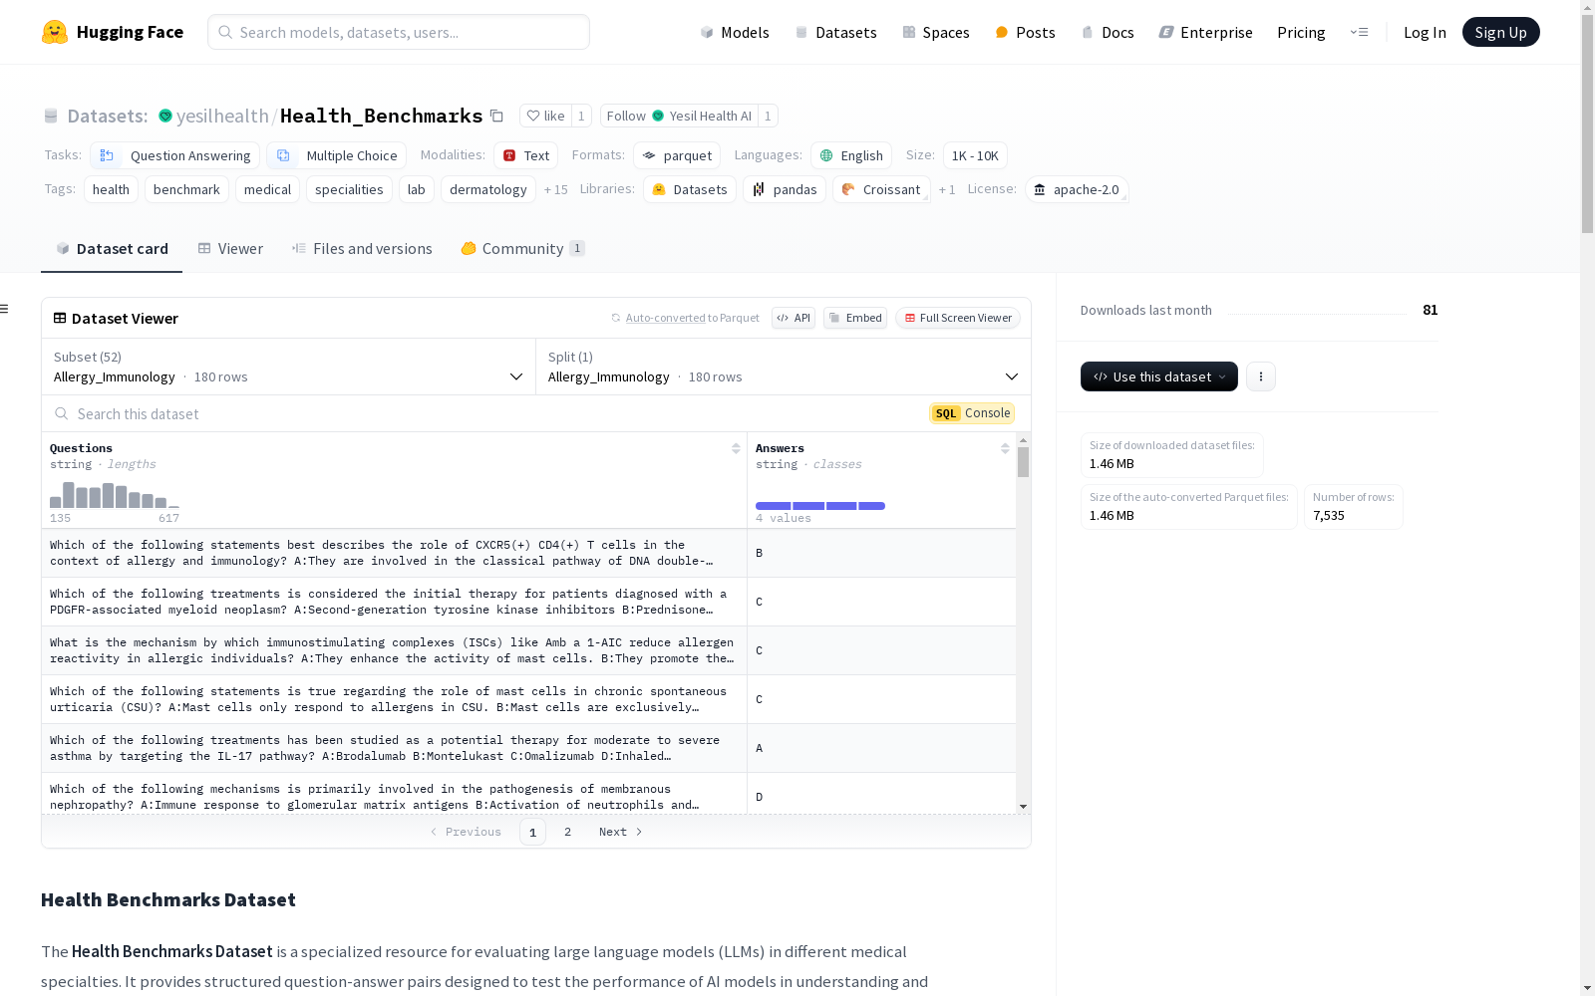The width and height of the screenshot is (1595, 996).
Task: Launch Full Screen Viewer
Action: [x=958, y=318]
